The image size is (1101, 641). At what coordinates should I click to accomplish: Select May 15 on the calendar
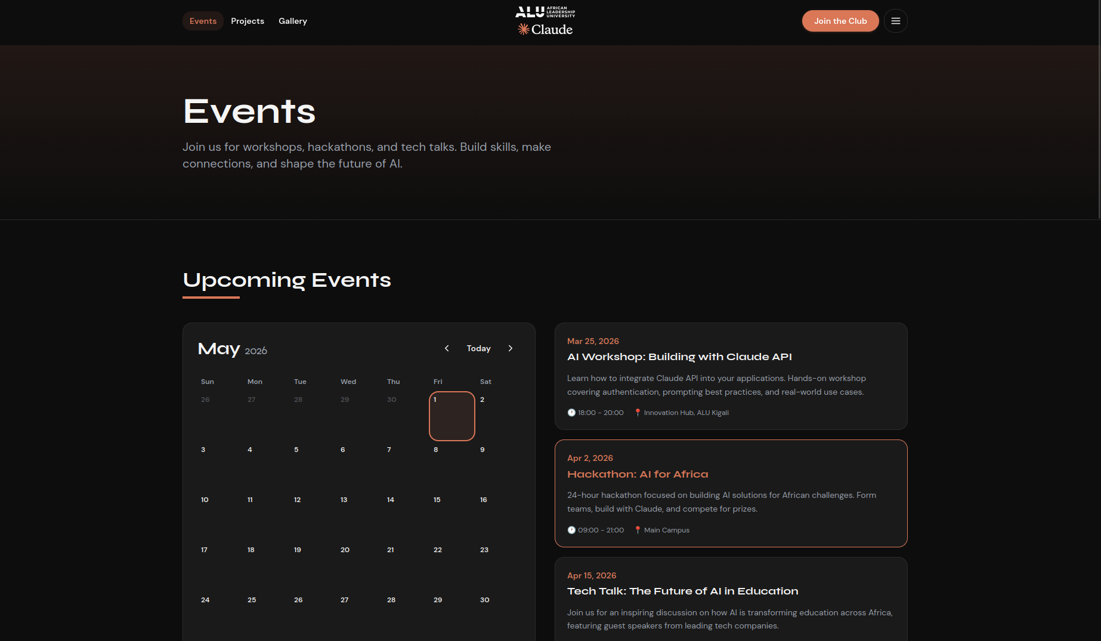(x=452, y=516)
